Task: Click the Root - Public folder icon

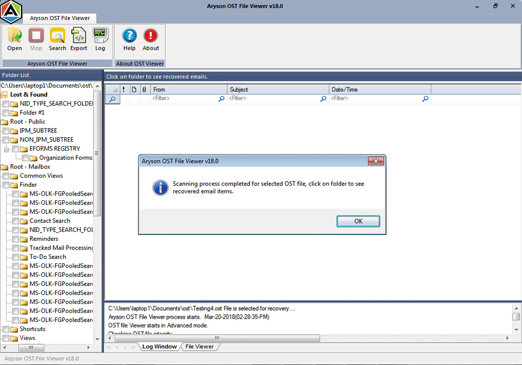Action: [x=4, y=122]
